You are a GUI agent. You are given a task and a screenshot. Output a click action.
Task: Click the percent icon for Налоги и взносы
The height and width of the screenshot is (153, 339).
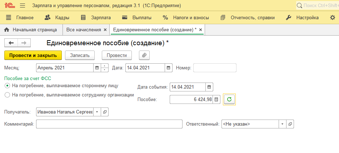[165, 18]
